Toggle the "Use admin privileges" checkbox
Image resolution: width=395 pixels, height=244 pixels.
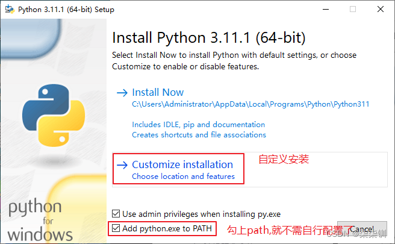pyautogui.click(x=116, y=214)
